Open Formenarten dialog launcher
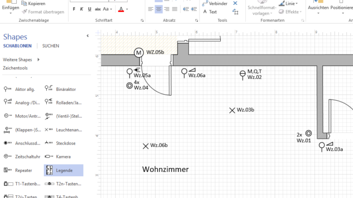The image size is (353, 198). [302, 20]
